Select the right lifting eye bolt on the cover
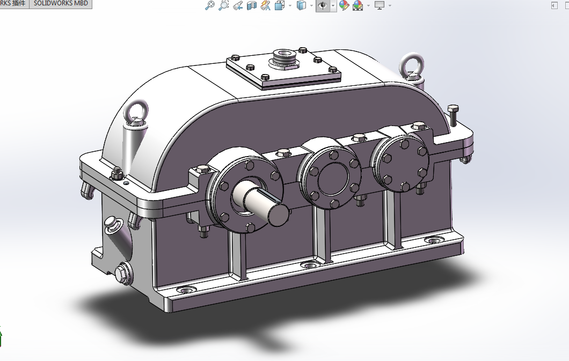Viewport: 569px width, 361px height. click(x=412, y=67)
